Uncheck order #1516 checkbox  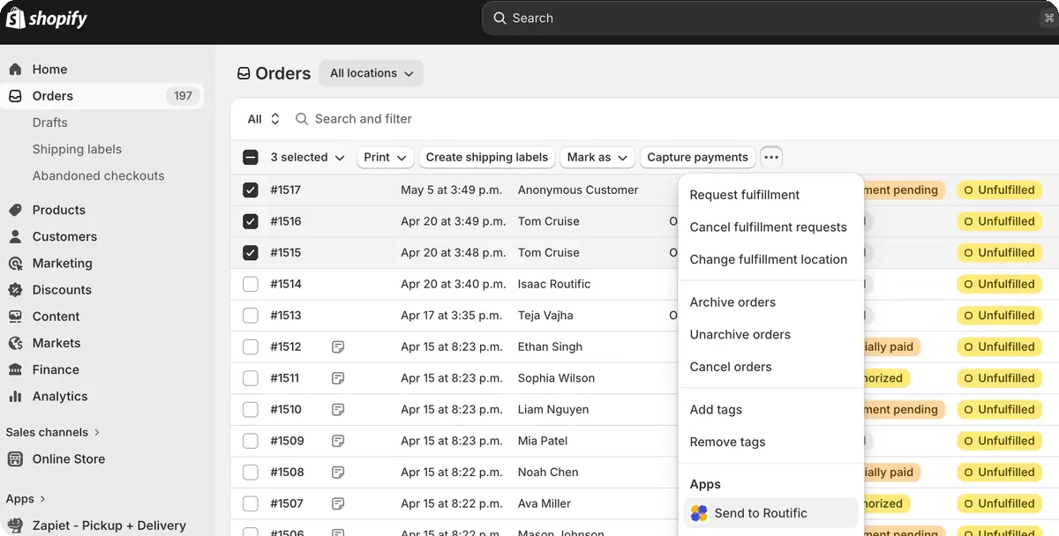(251, 221)
